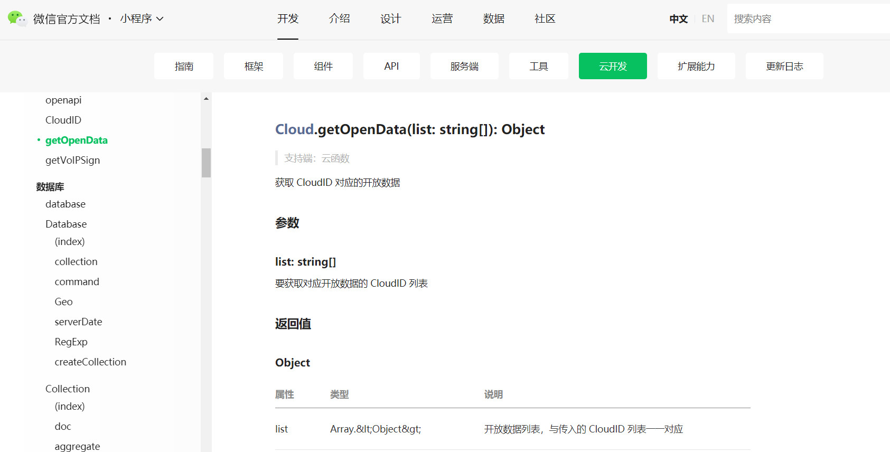
Task: Click the 类型 table column header
Action: (340, 394)
